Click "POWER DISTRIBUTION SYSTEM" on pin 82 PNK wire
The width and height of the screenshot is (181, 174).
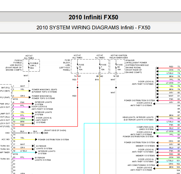point(139,101)
